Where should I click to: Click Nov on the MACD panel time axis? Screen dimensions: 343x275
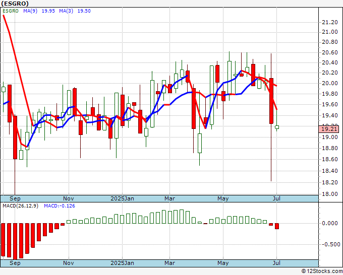[x=69, y=263]
